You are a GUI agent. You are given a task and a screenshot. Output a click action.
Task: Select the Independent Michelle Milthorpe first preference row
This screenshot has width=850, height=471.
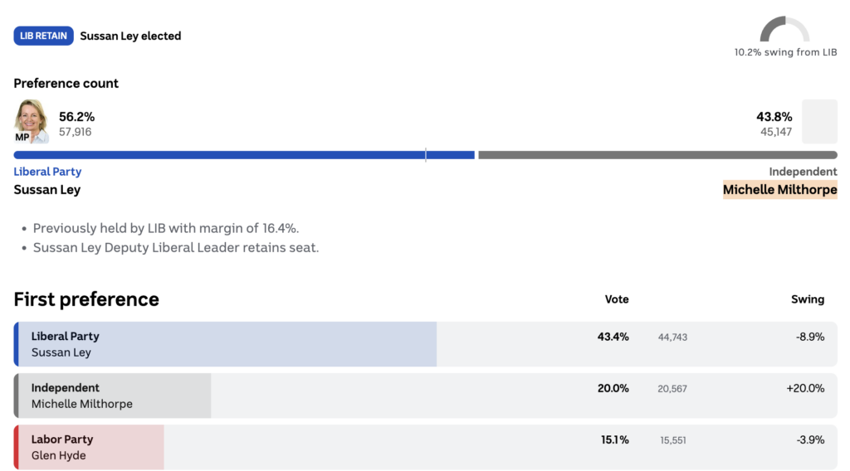[425, 396]
